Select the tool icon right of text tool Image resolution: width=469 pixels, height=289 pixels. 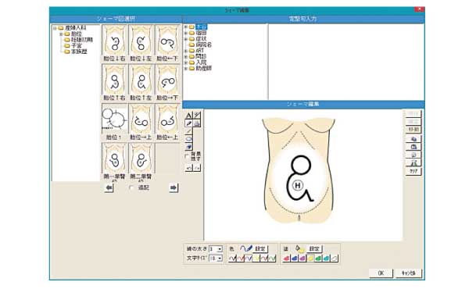click(x=197, y=115)
